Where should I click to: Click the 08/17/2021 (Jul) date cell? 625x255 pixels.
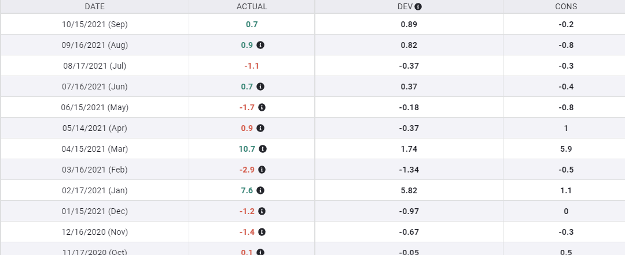point(95,66)
